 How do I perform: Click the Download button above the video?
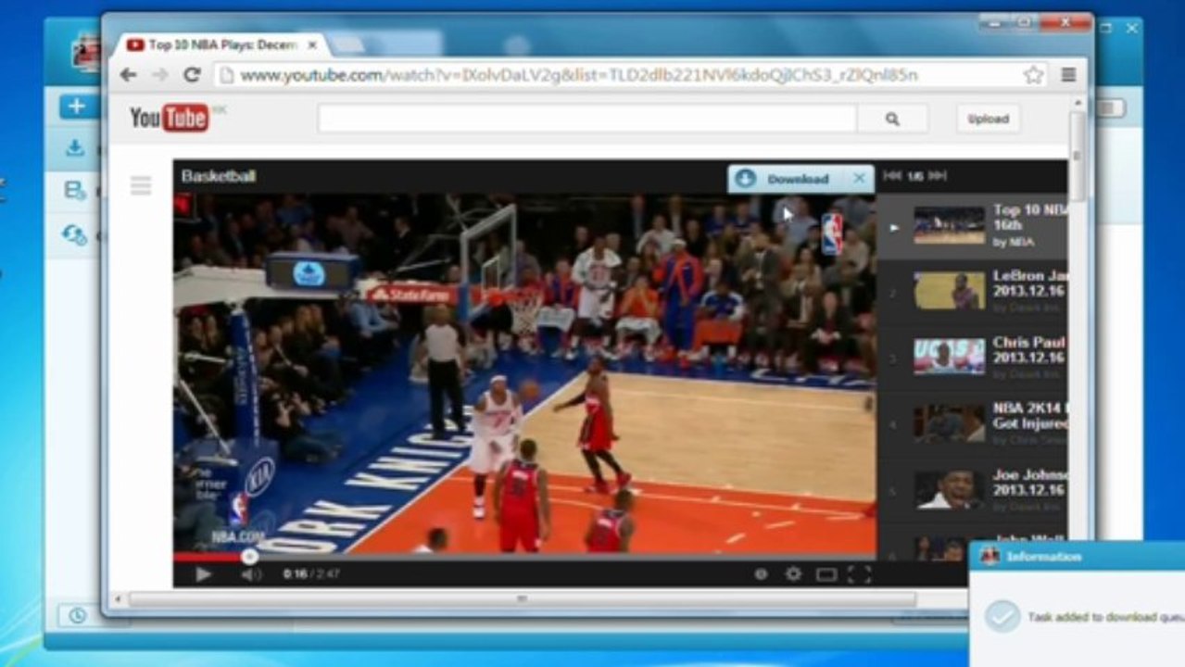click(x=787, y=179)
